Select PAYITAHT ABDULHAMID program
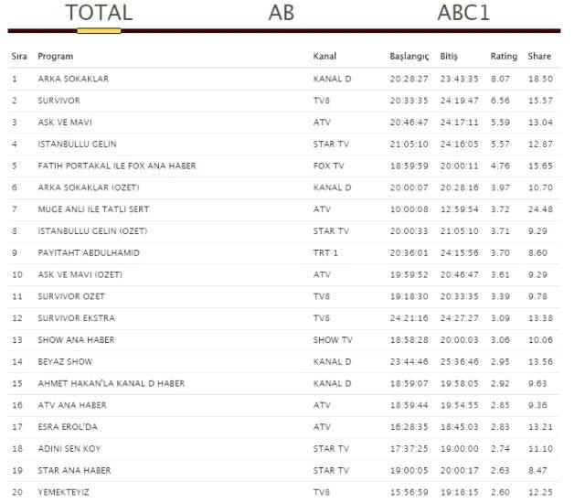The height and width of the screenshot is (503, 585). (x=89, y=253)
